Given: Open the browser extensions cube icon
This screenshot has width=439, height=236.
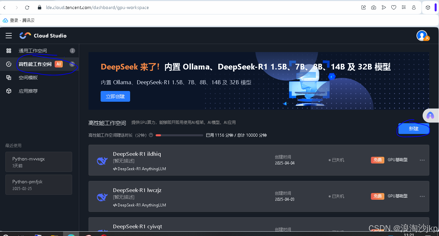Looking at the screenshot, I should [428, 7].
